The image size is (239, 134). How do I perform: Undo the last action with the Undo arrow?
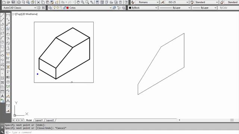63,2
